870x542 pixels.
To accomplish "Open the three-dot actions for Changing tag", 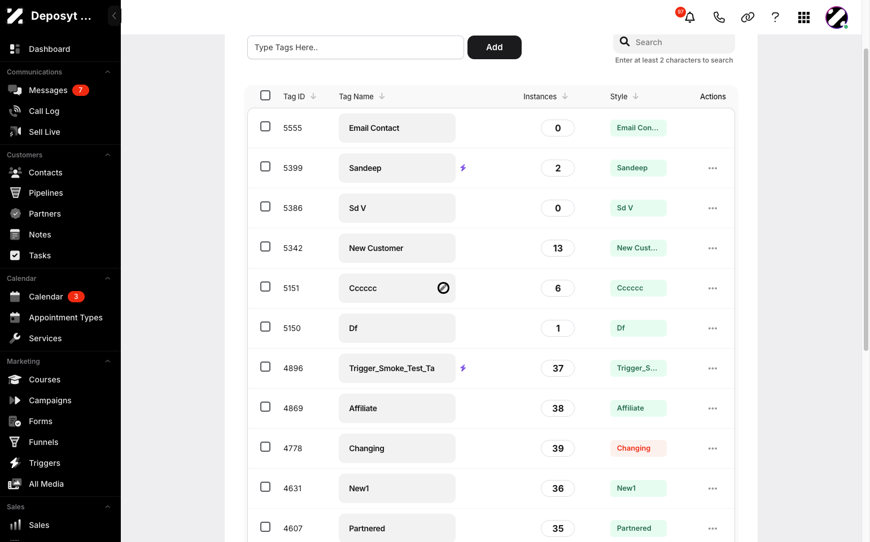I will coord(712,448).
